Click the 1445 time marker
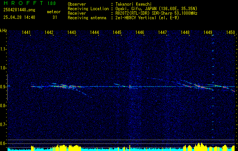This screenshot has height=151, width=238. coord(117,32)
